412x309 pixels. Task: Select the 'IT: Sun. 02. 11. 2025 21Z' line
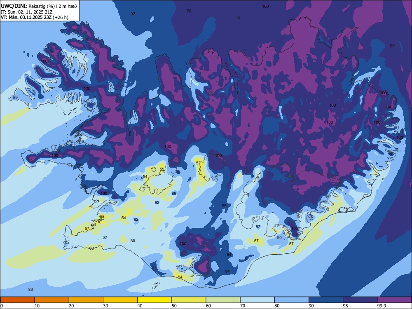27,12
